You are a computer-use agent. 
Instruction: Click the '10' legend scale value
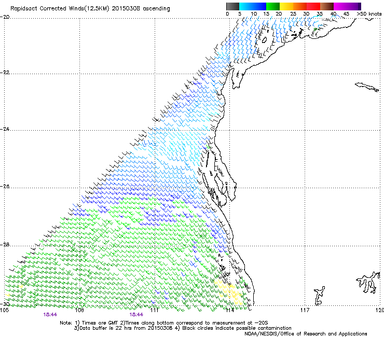click(x=253, y=14)
